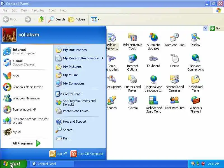Open My Music folder
Image resolution: width=224 pixels, height=168 pixels.
pyautogui.click(x=80, y=75)
